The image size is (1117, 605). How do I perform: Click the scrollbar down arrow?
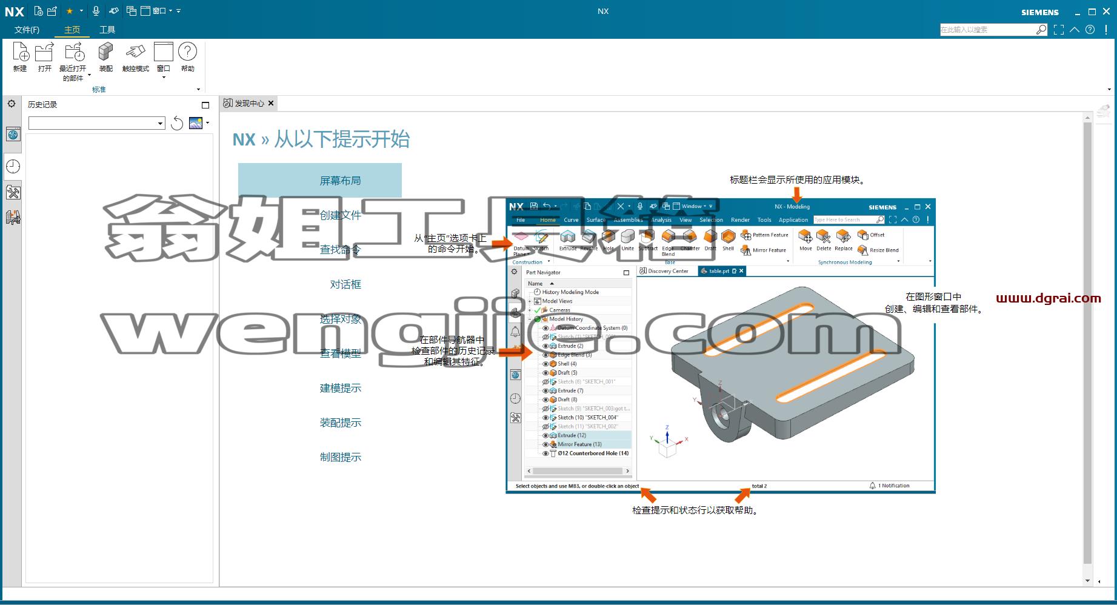1087,581
